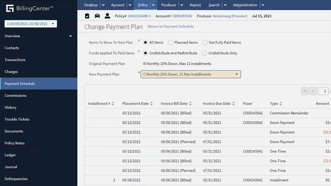
Task: Open the policy clipboard icon in the header
Action: 87,16
